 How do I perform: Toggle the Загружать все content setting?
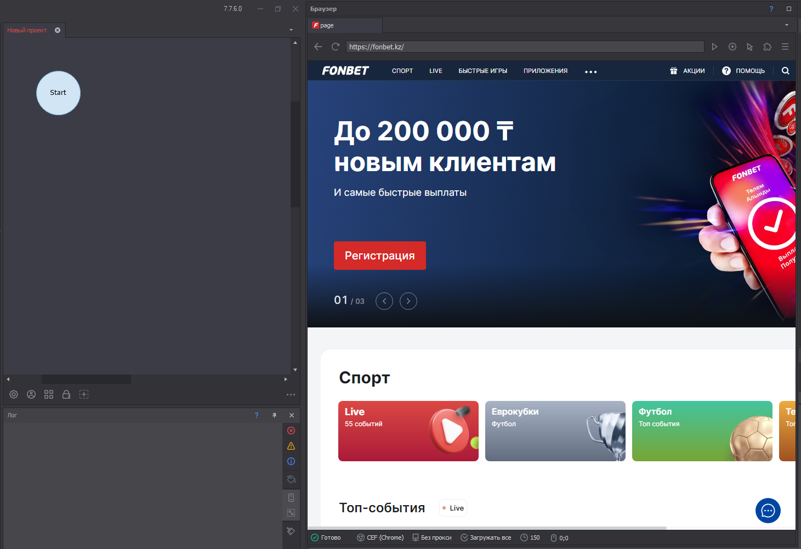(486, 537)
